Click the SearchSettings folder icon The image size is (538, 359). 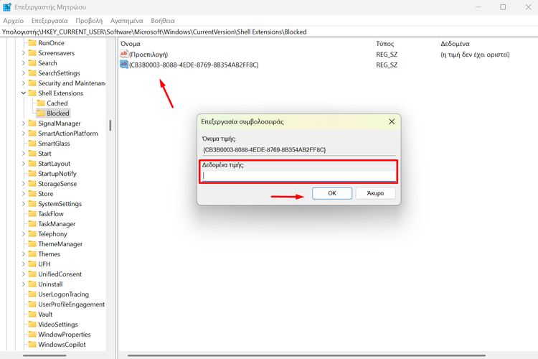click(x=32, y=73)
